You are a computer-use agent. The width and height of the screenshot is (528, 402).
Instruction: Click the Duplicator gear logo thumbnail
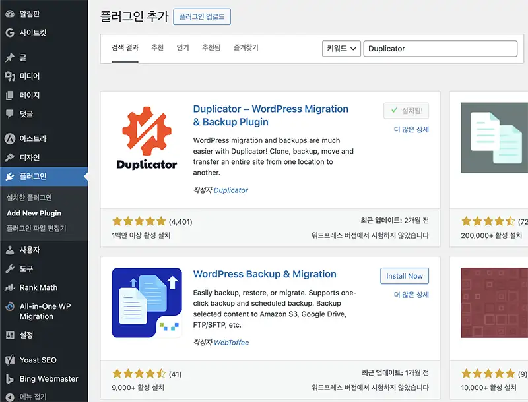coord(147,138)
